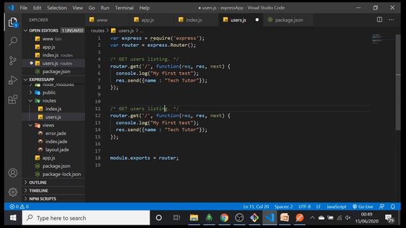Open Google Chrome from the taskbar
The image size is (406, 228).
224,218
